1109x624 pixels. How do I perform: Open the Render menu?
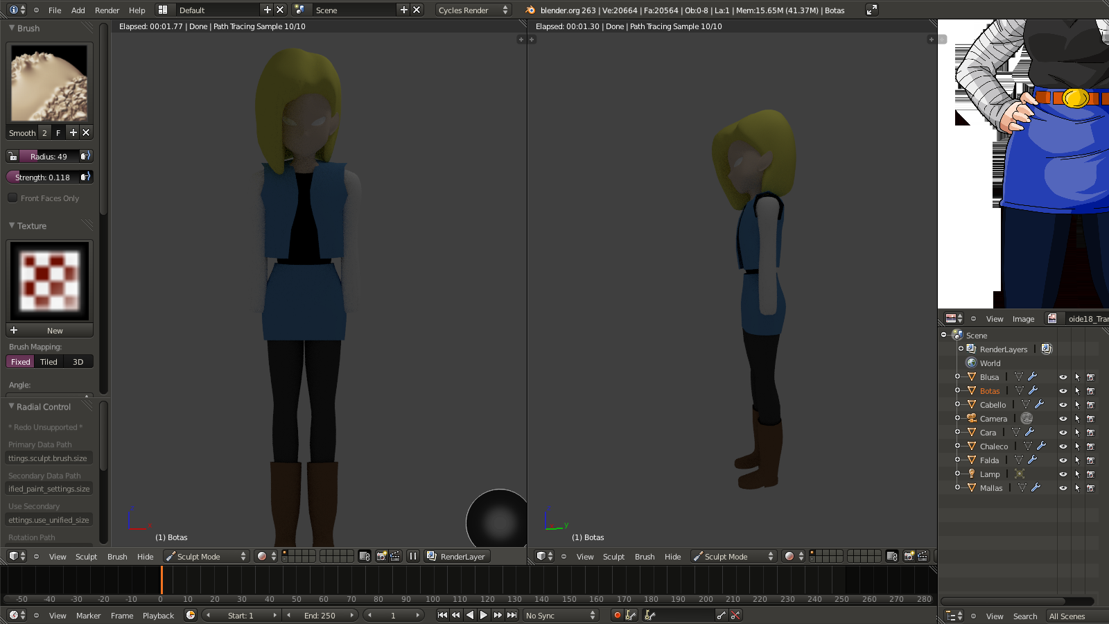point(107,10)
